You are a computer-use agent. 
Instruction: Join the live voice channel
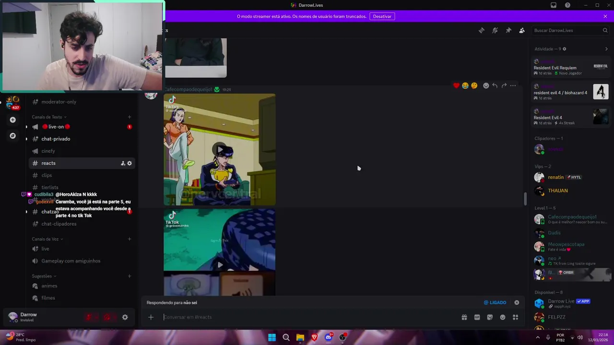(81, 249)
